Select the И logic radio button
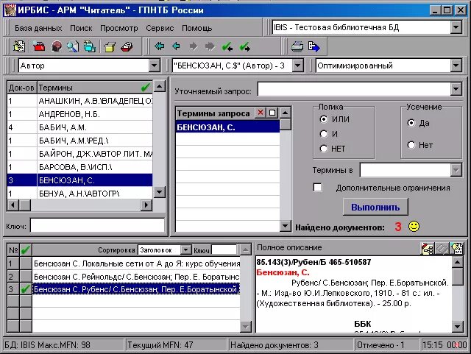The height and width of the screenshot is (354, 471). coord(324,134)
